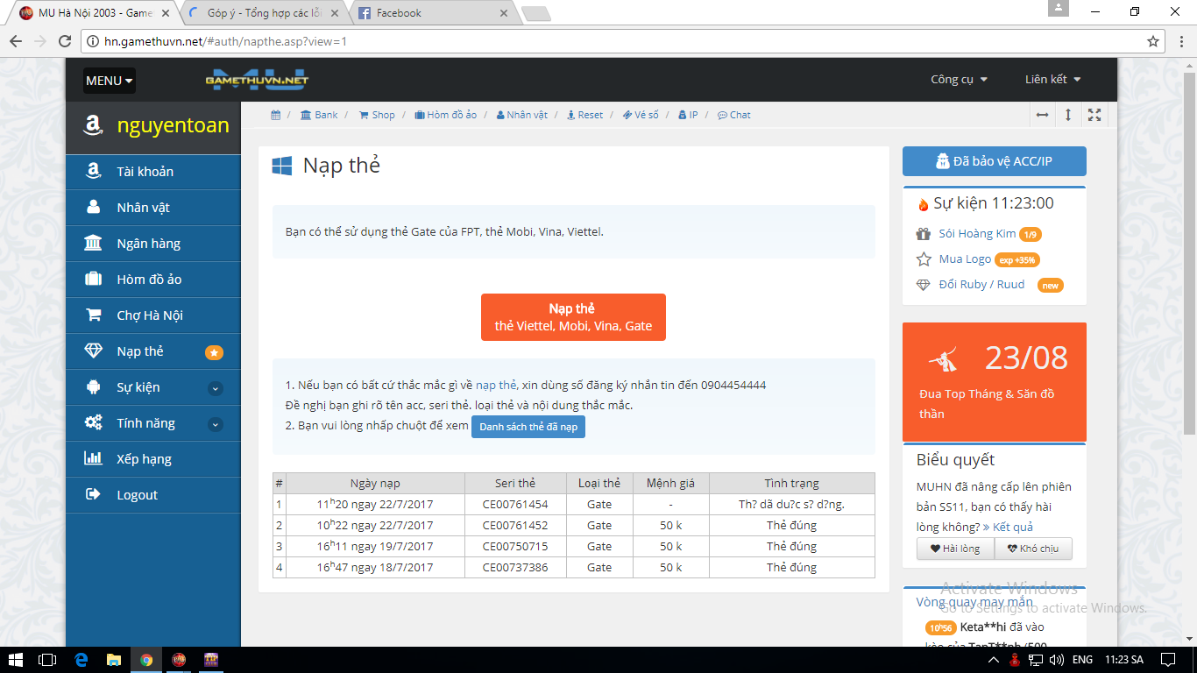Click the vertical resize arrow icon
The width and height of the screenshot is (1197, 673).
click(1068, 115)
